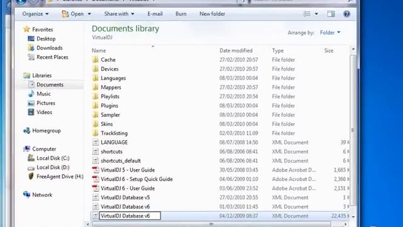Sort by the Type column header
403x227 pixels.
[x=278, y=50]
